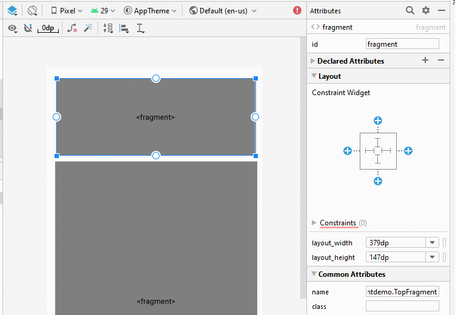Click the layout_height value field
This screenshot has width=455, height=315.
pos(396,257)
